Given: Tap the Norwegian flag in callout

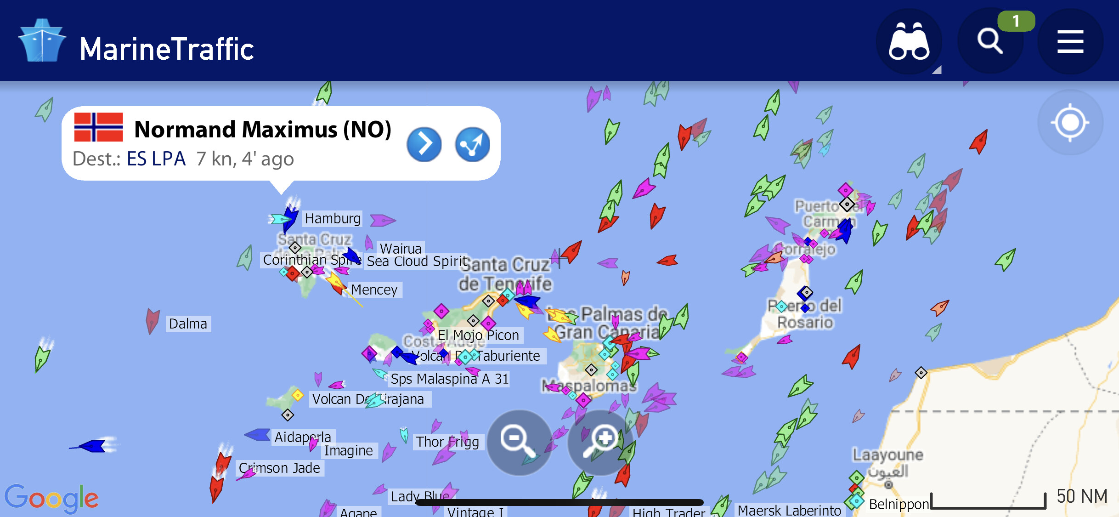Looking at the screenshot, I should (x=98, y=127).
